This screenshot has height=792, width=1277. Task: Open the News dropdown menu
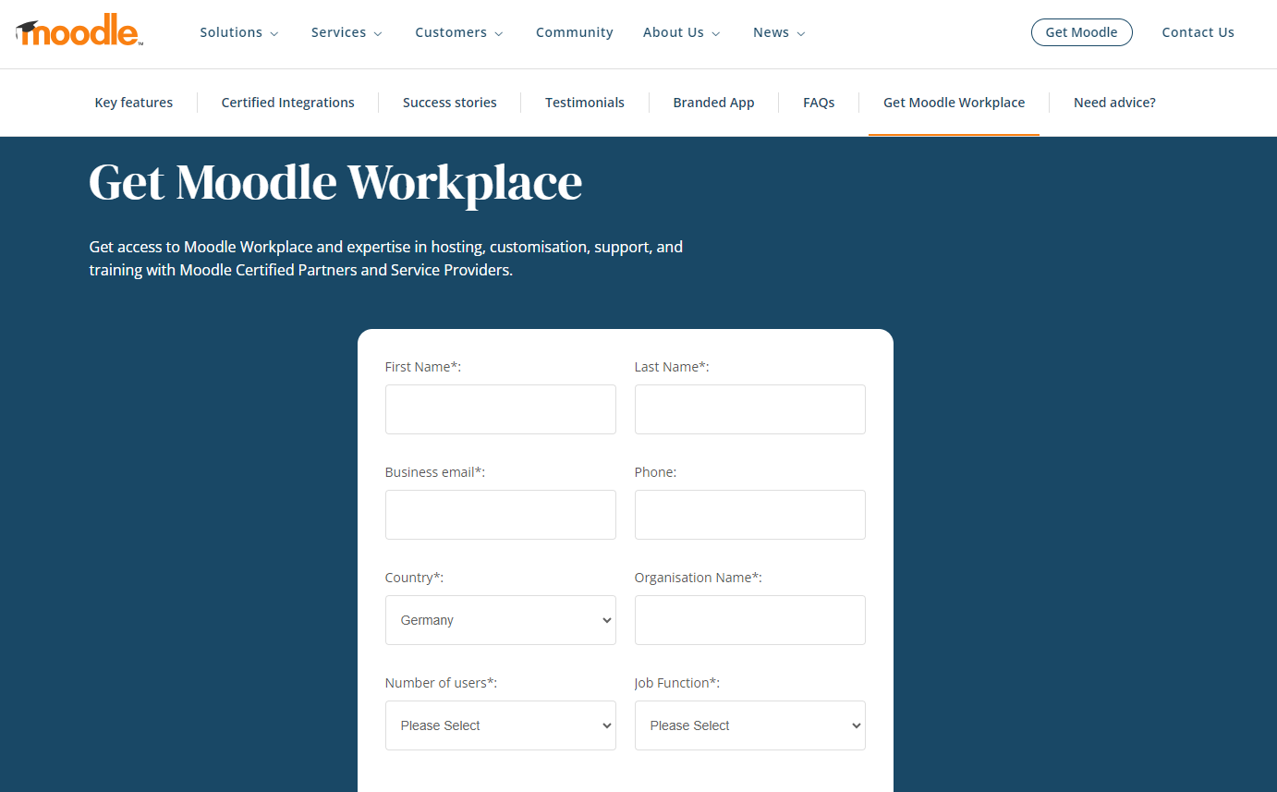(x=778, y=32)
